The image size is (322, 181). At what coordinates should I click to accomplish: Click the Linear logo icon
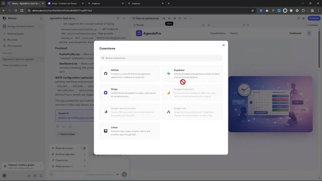click(x=106, y=131)
